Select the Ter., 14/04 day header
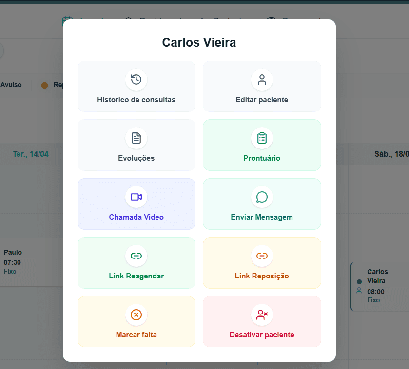This screenshot has width=409, height=369. click(x=30, y=154)
